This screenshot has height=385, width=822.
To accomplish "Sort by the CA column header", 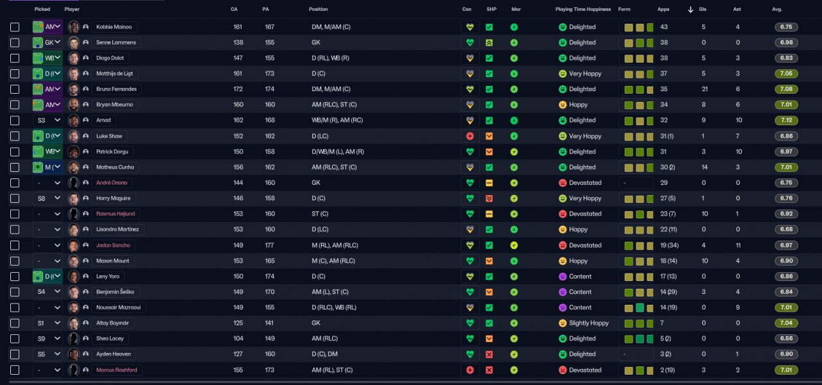I will [234, 10].
